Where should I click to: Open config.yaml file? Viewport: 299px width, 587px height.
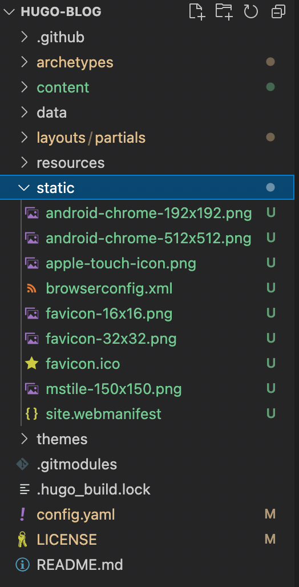(x=149, y=514)
